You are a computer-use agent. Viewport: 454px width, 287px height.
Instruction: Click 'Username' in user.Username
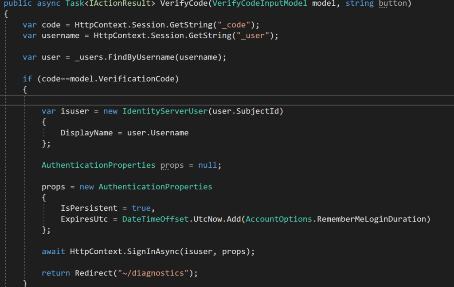pos(170,133)
